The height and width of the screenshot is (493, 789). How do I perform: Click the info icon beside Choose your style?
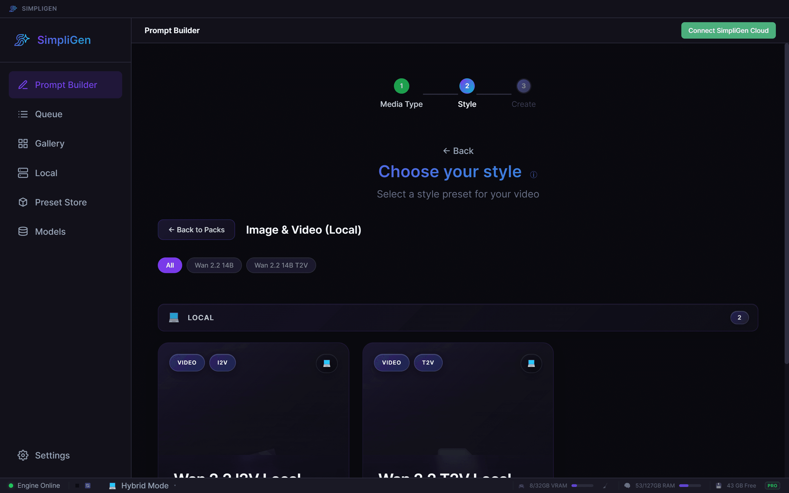click(533, 175)
